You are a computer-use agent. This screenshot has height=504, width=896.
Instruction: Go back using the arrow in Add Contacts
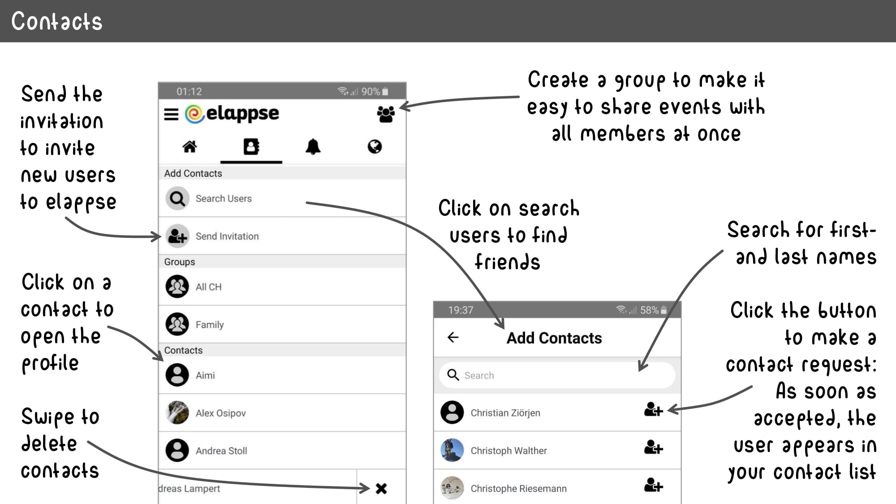click(453, 337)
